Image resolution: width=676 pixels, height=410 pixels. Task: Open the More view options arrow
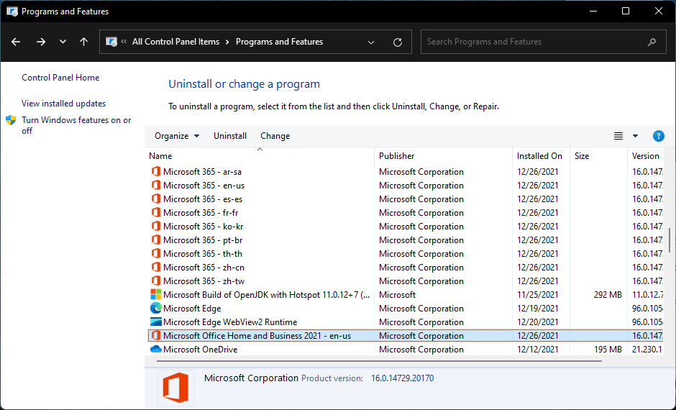pos(635,136)
